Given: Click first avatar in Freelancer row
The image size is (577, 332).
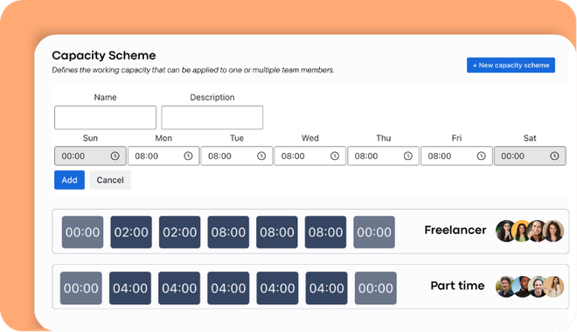Looking at the screenshot, I should point(504,231).
